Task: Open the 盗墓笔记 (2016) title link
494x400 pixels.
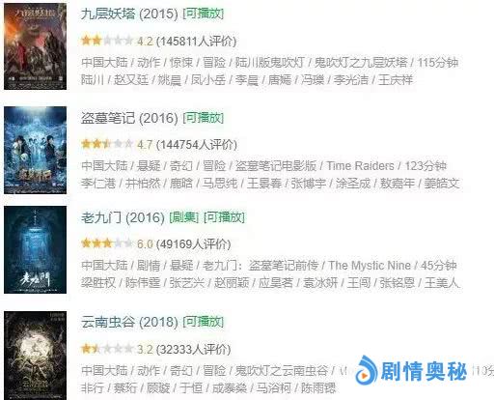Action: point(129,118)
